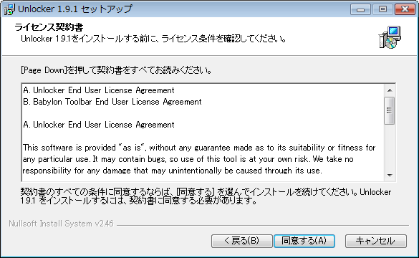Maximize the Unlocker setup window
The height and width of the screenshot is (258, 419).
[382, 9]
